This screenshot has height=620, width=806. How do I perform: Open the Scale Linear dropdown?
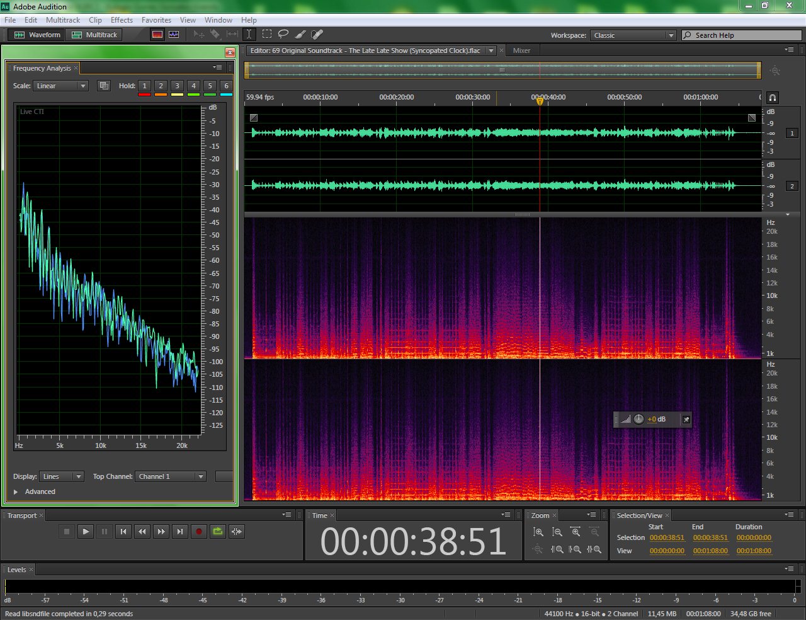tap(60, 86)
